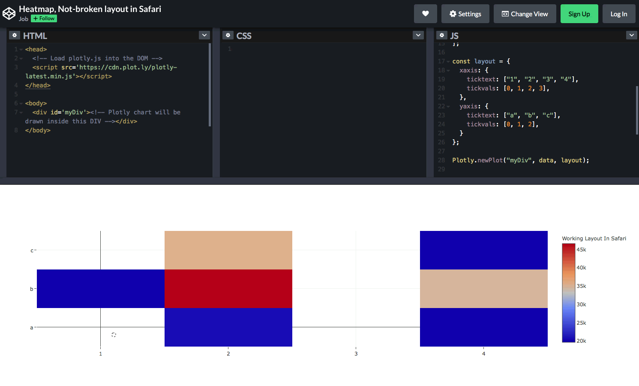Click the colorbar gradient legend
This screenshot has height=386, width=639.
tap(568, 293)
